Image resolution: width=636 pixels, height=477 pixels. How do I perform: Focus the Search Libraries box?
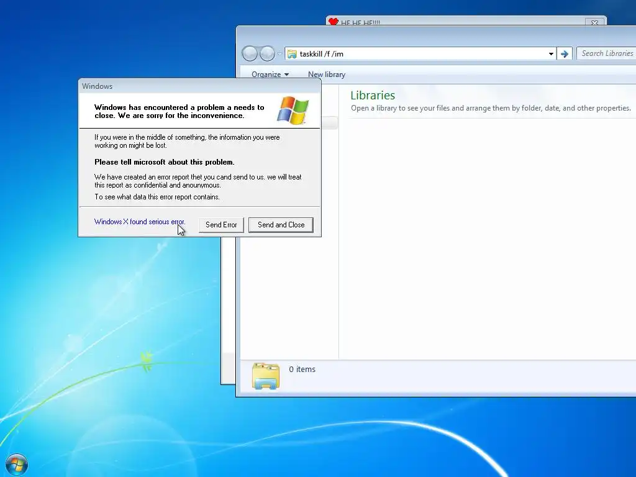[606, 53]
